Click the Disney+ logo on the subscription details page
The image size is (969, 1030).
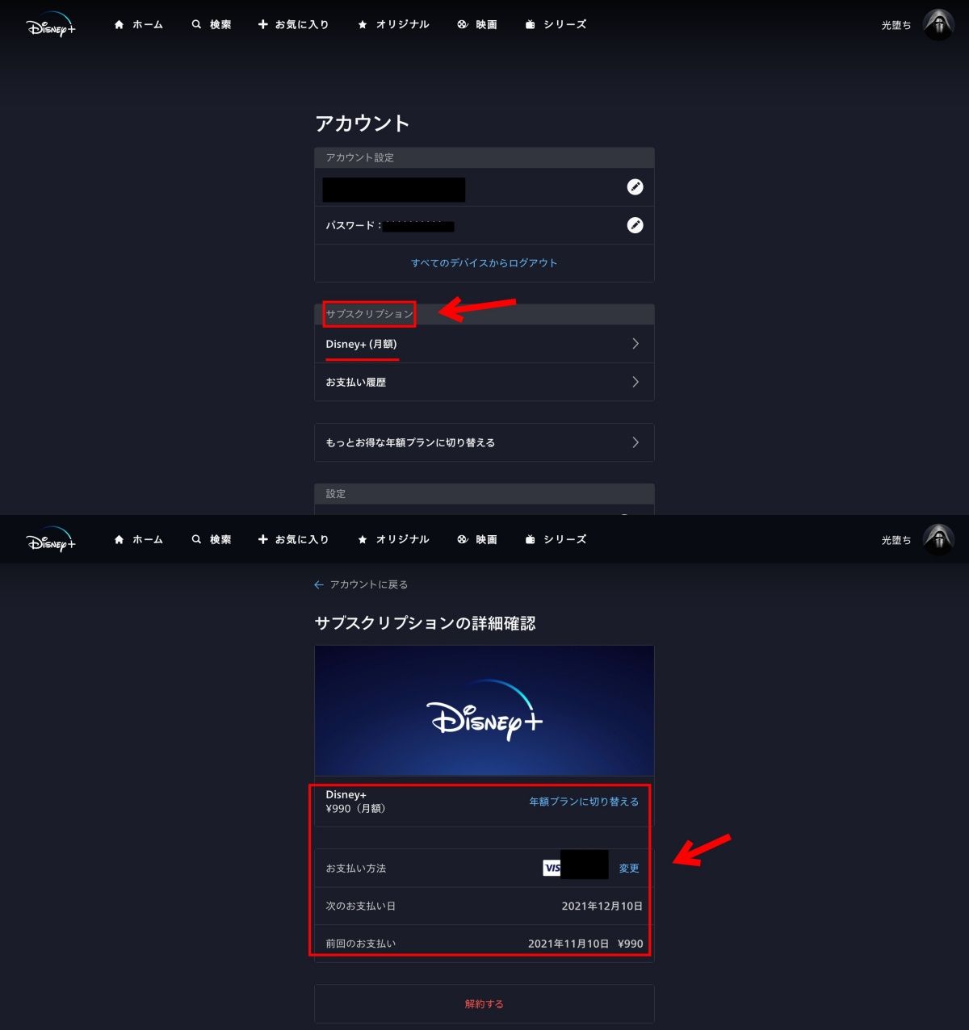[x=50, y=540]
